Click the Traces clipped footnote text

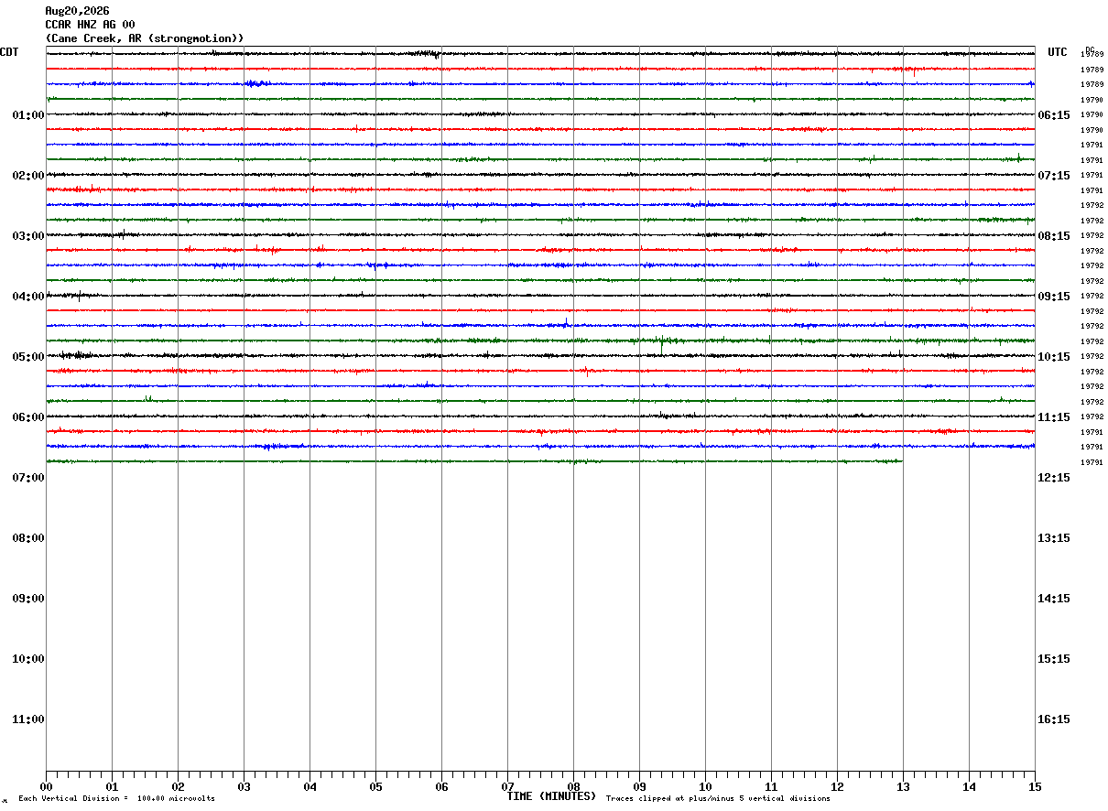point(718,799)
